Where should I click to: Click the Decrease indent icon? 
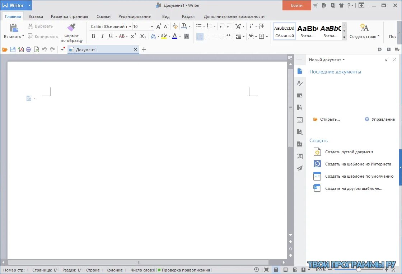[x=222, y=26]
